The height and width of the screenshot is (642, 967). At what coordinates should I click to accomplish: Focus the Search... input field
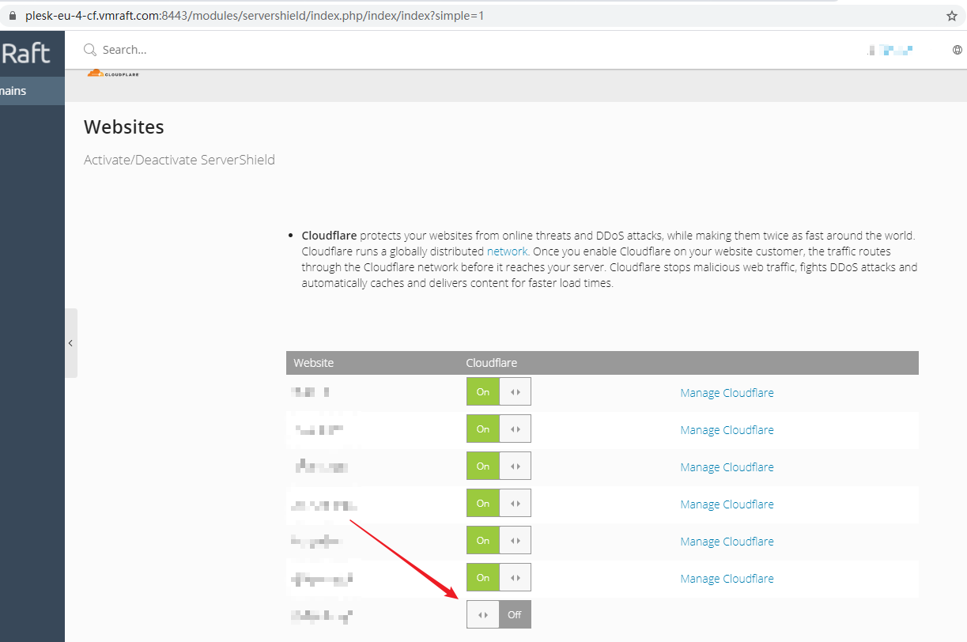125,50
